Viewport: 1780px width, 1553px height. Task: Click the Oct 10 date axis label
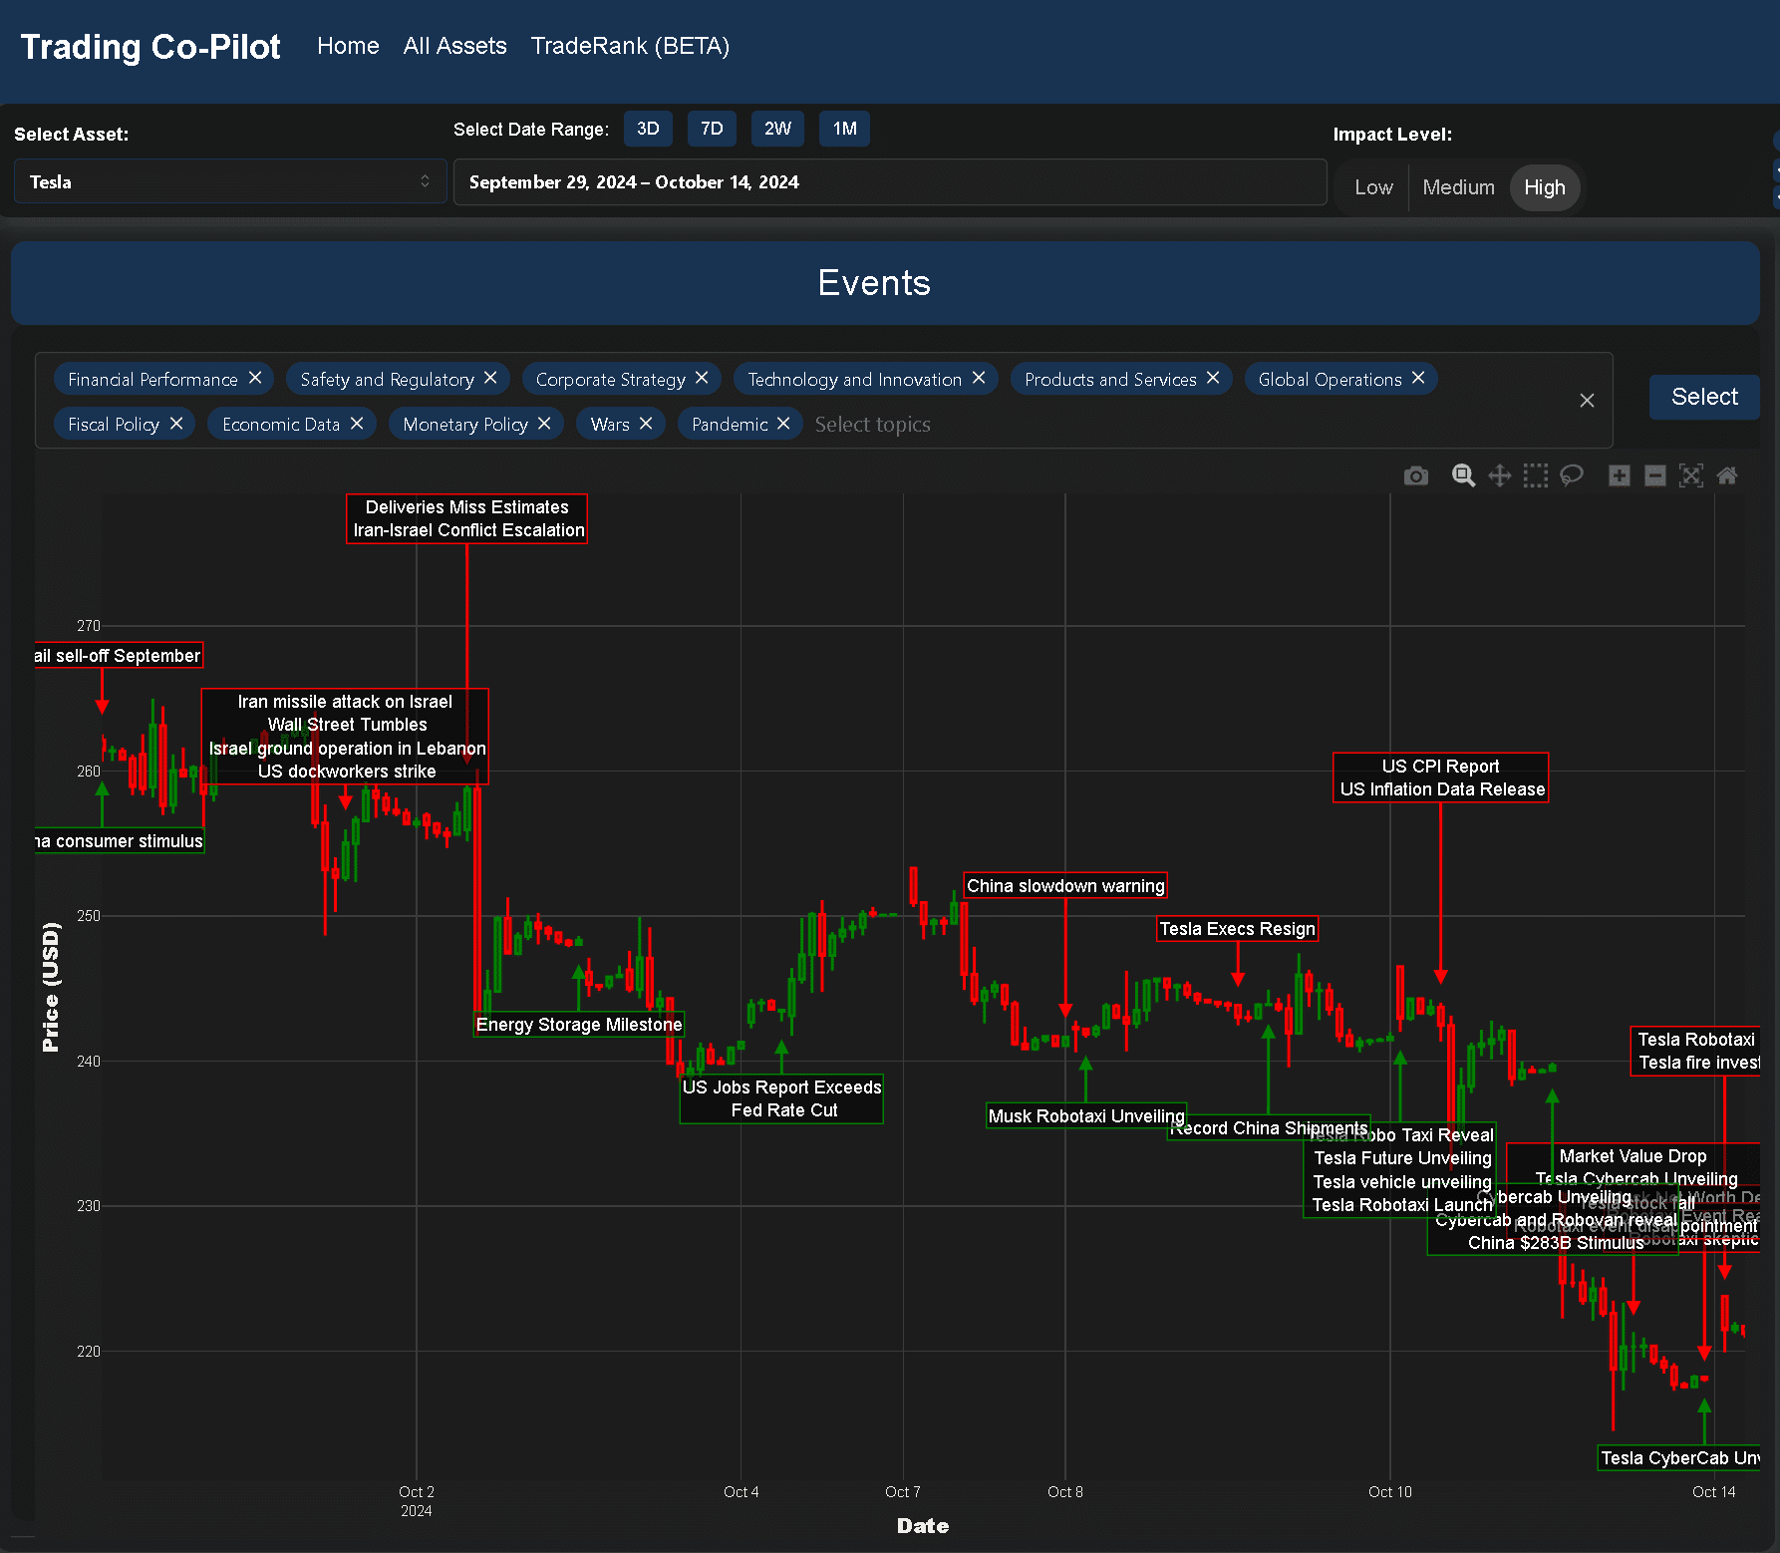pos(1389,1492)
